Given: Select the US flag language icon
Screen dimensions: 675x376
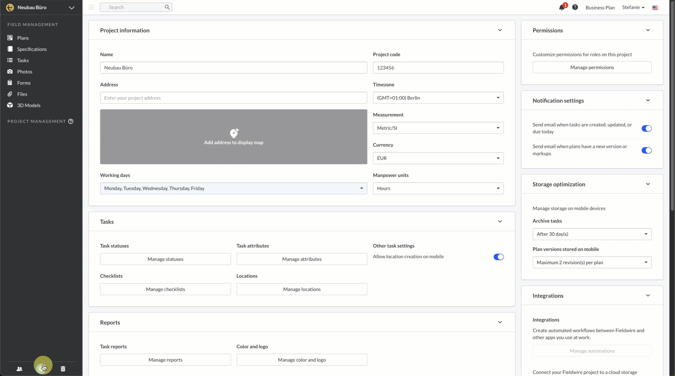Looking at the screenshot, I should coord(655,7).
